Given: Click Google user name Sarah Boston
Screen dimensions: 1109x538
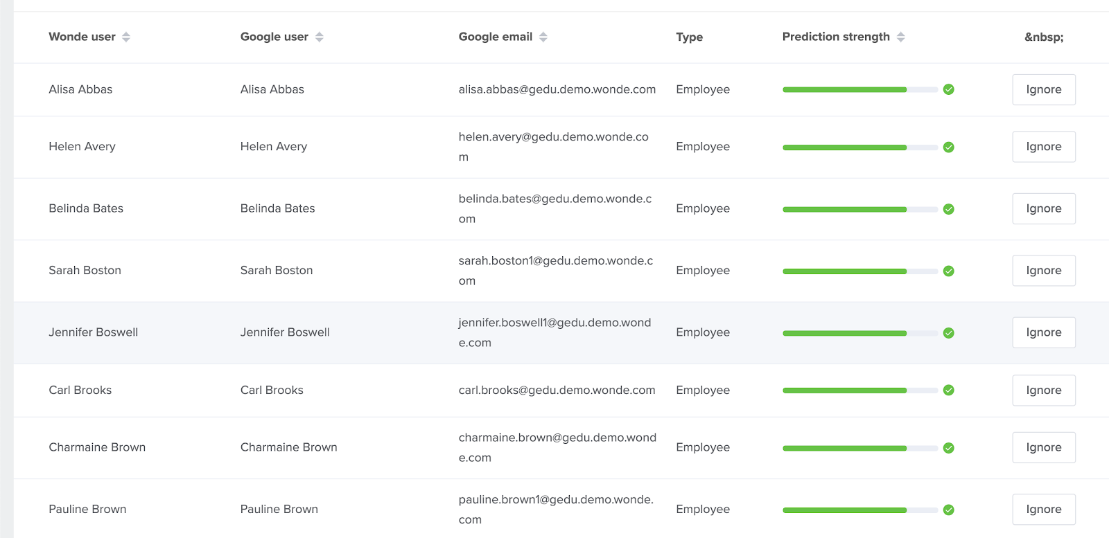Looking at the screenshot, I should (277, 270).
